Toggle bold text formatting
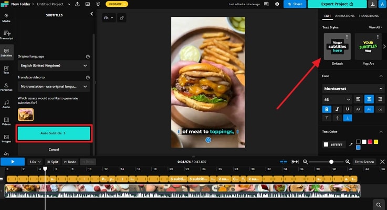 327,109
